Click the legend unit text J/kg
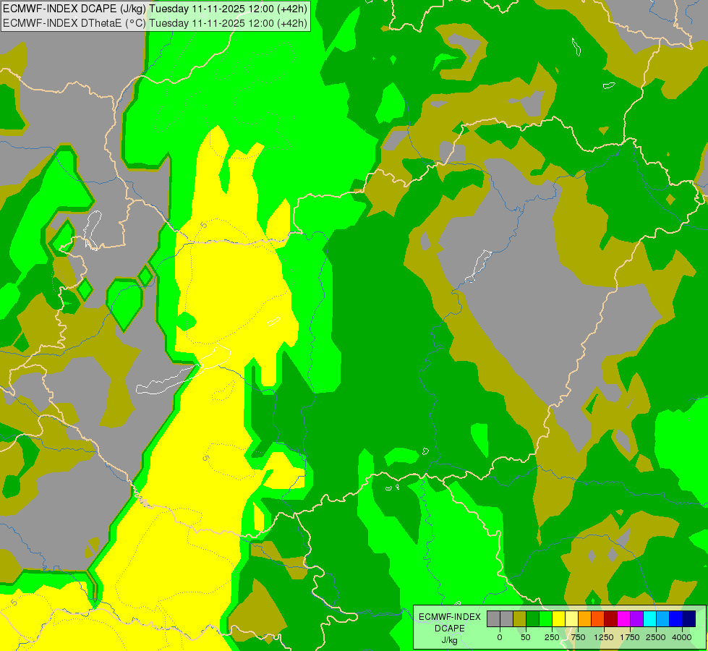 tap(449, 640)
